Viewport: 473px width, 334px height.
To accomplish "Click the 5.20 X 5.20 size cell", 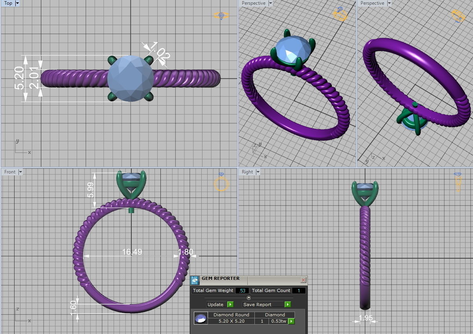I will [231, 321].
